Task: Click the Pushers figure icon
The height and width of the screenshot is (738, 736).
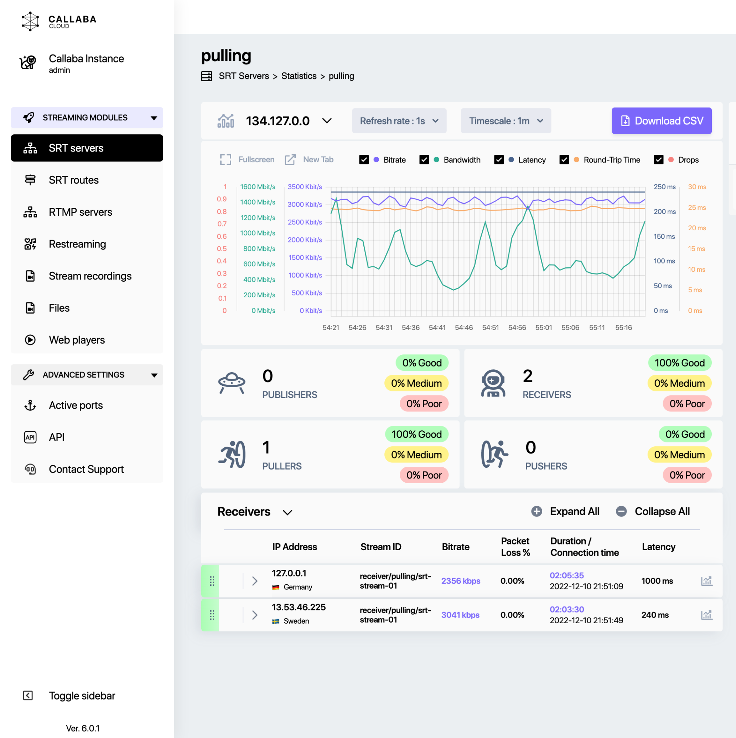Action: pos(495,454)
